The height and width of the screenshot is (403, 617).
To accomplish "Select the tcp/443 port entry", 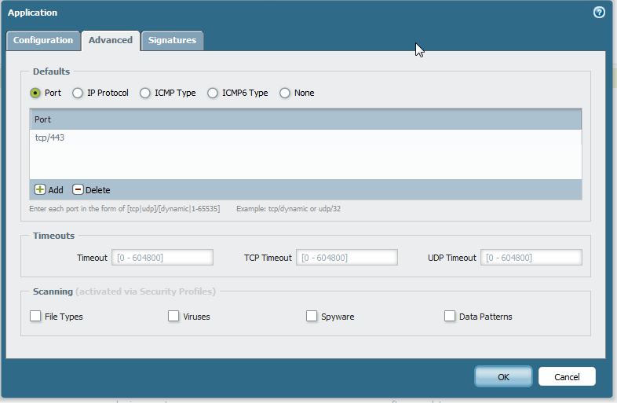I will point(49,137).
